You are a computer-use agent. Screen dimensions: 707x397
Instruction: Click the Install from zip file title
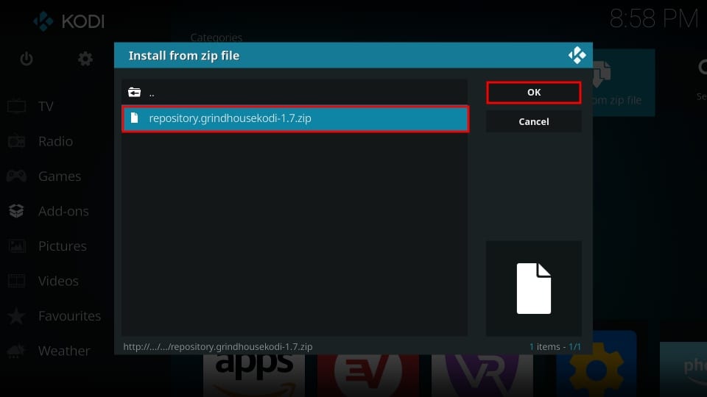184,55
